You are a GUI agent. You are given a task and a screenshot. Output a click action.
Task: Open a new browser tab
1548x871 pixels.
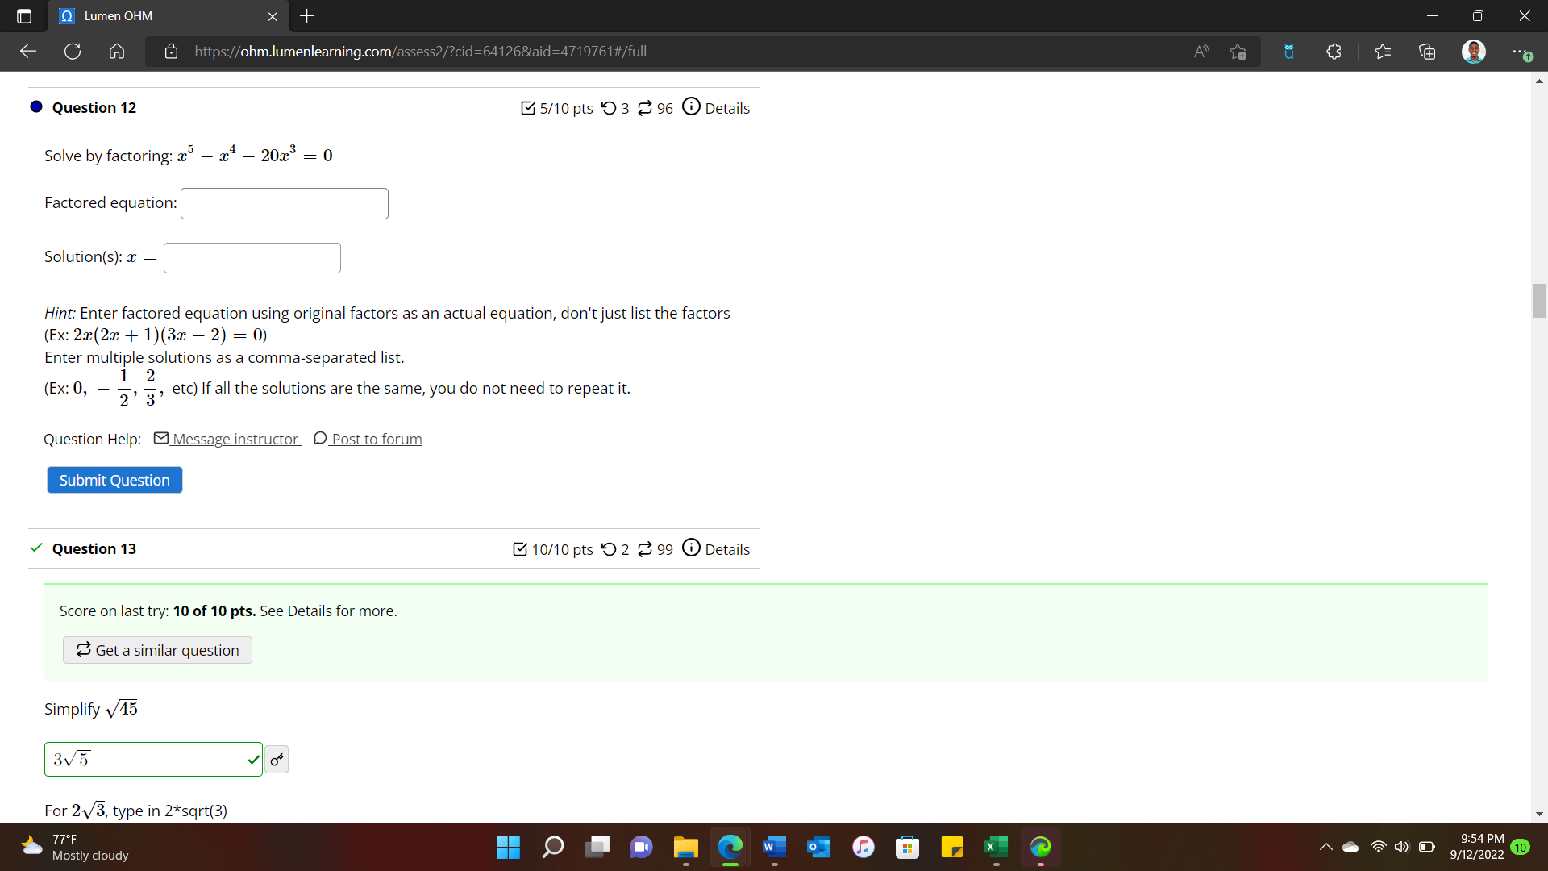click(x=307, y=16)
